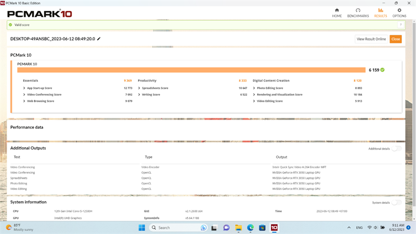This screenshot has width=416, height=234.
Task: Open Microsoft Edge from the taskbar
Action: pyautogui.click(x=250, y=228)
